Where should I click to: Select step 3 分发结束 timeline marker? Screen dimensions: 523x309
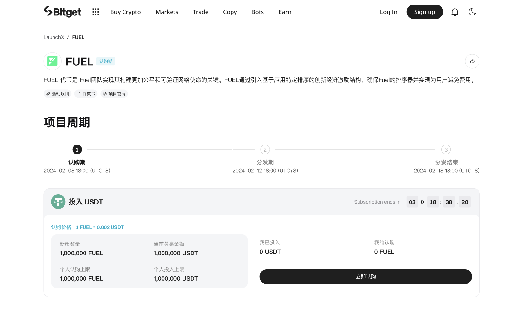point(446,150)
